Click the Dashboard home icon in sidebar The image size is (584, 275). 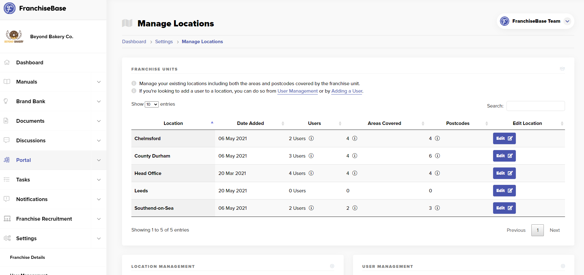7,62
